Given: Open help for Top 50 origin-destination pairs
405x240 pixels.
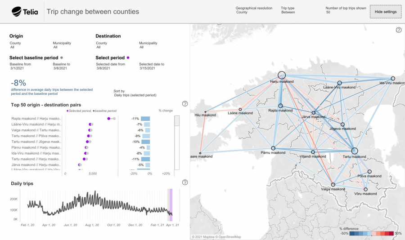Looking at the screenshot, I should click(185, 104).
